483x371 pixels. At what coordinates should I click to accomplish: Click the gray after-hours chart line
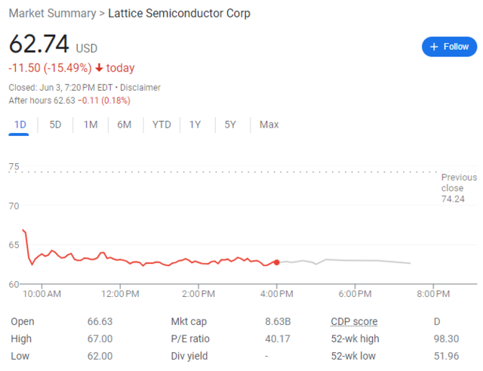(362, 260)
